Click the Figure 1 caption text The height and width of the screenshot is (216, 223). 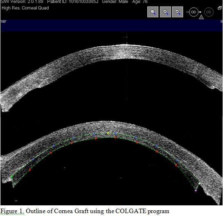point(85,211)
